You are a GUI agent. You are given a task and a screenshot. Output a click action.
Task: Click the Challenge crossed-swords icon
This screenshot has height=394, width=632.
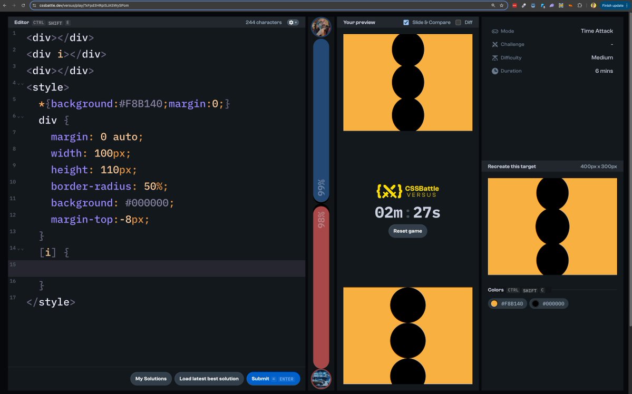tap(495, 44)
